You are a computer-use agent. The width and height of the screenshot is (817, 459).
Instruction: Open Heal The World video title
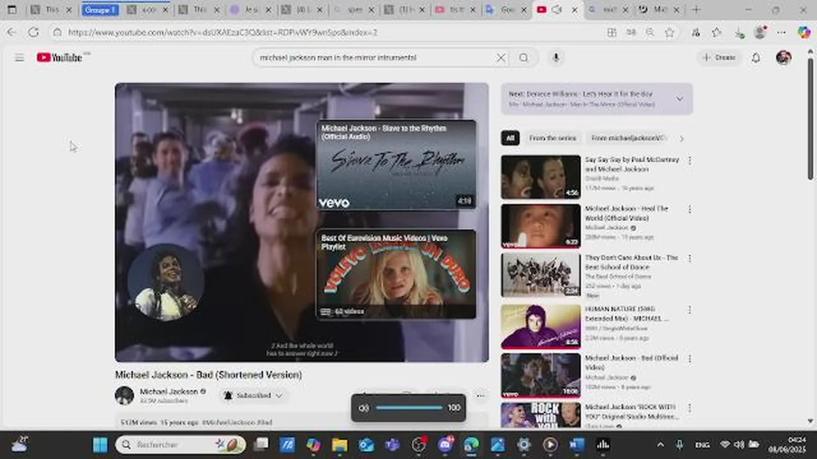click(626, 213)
